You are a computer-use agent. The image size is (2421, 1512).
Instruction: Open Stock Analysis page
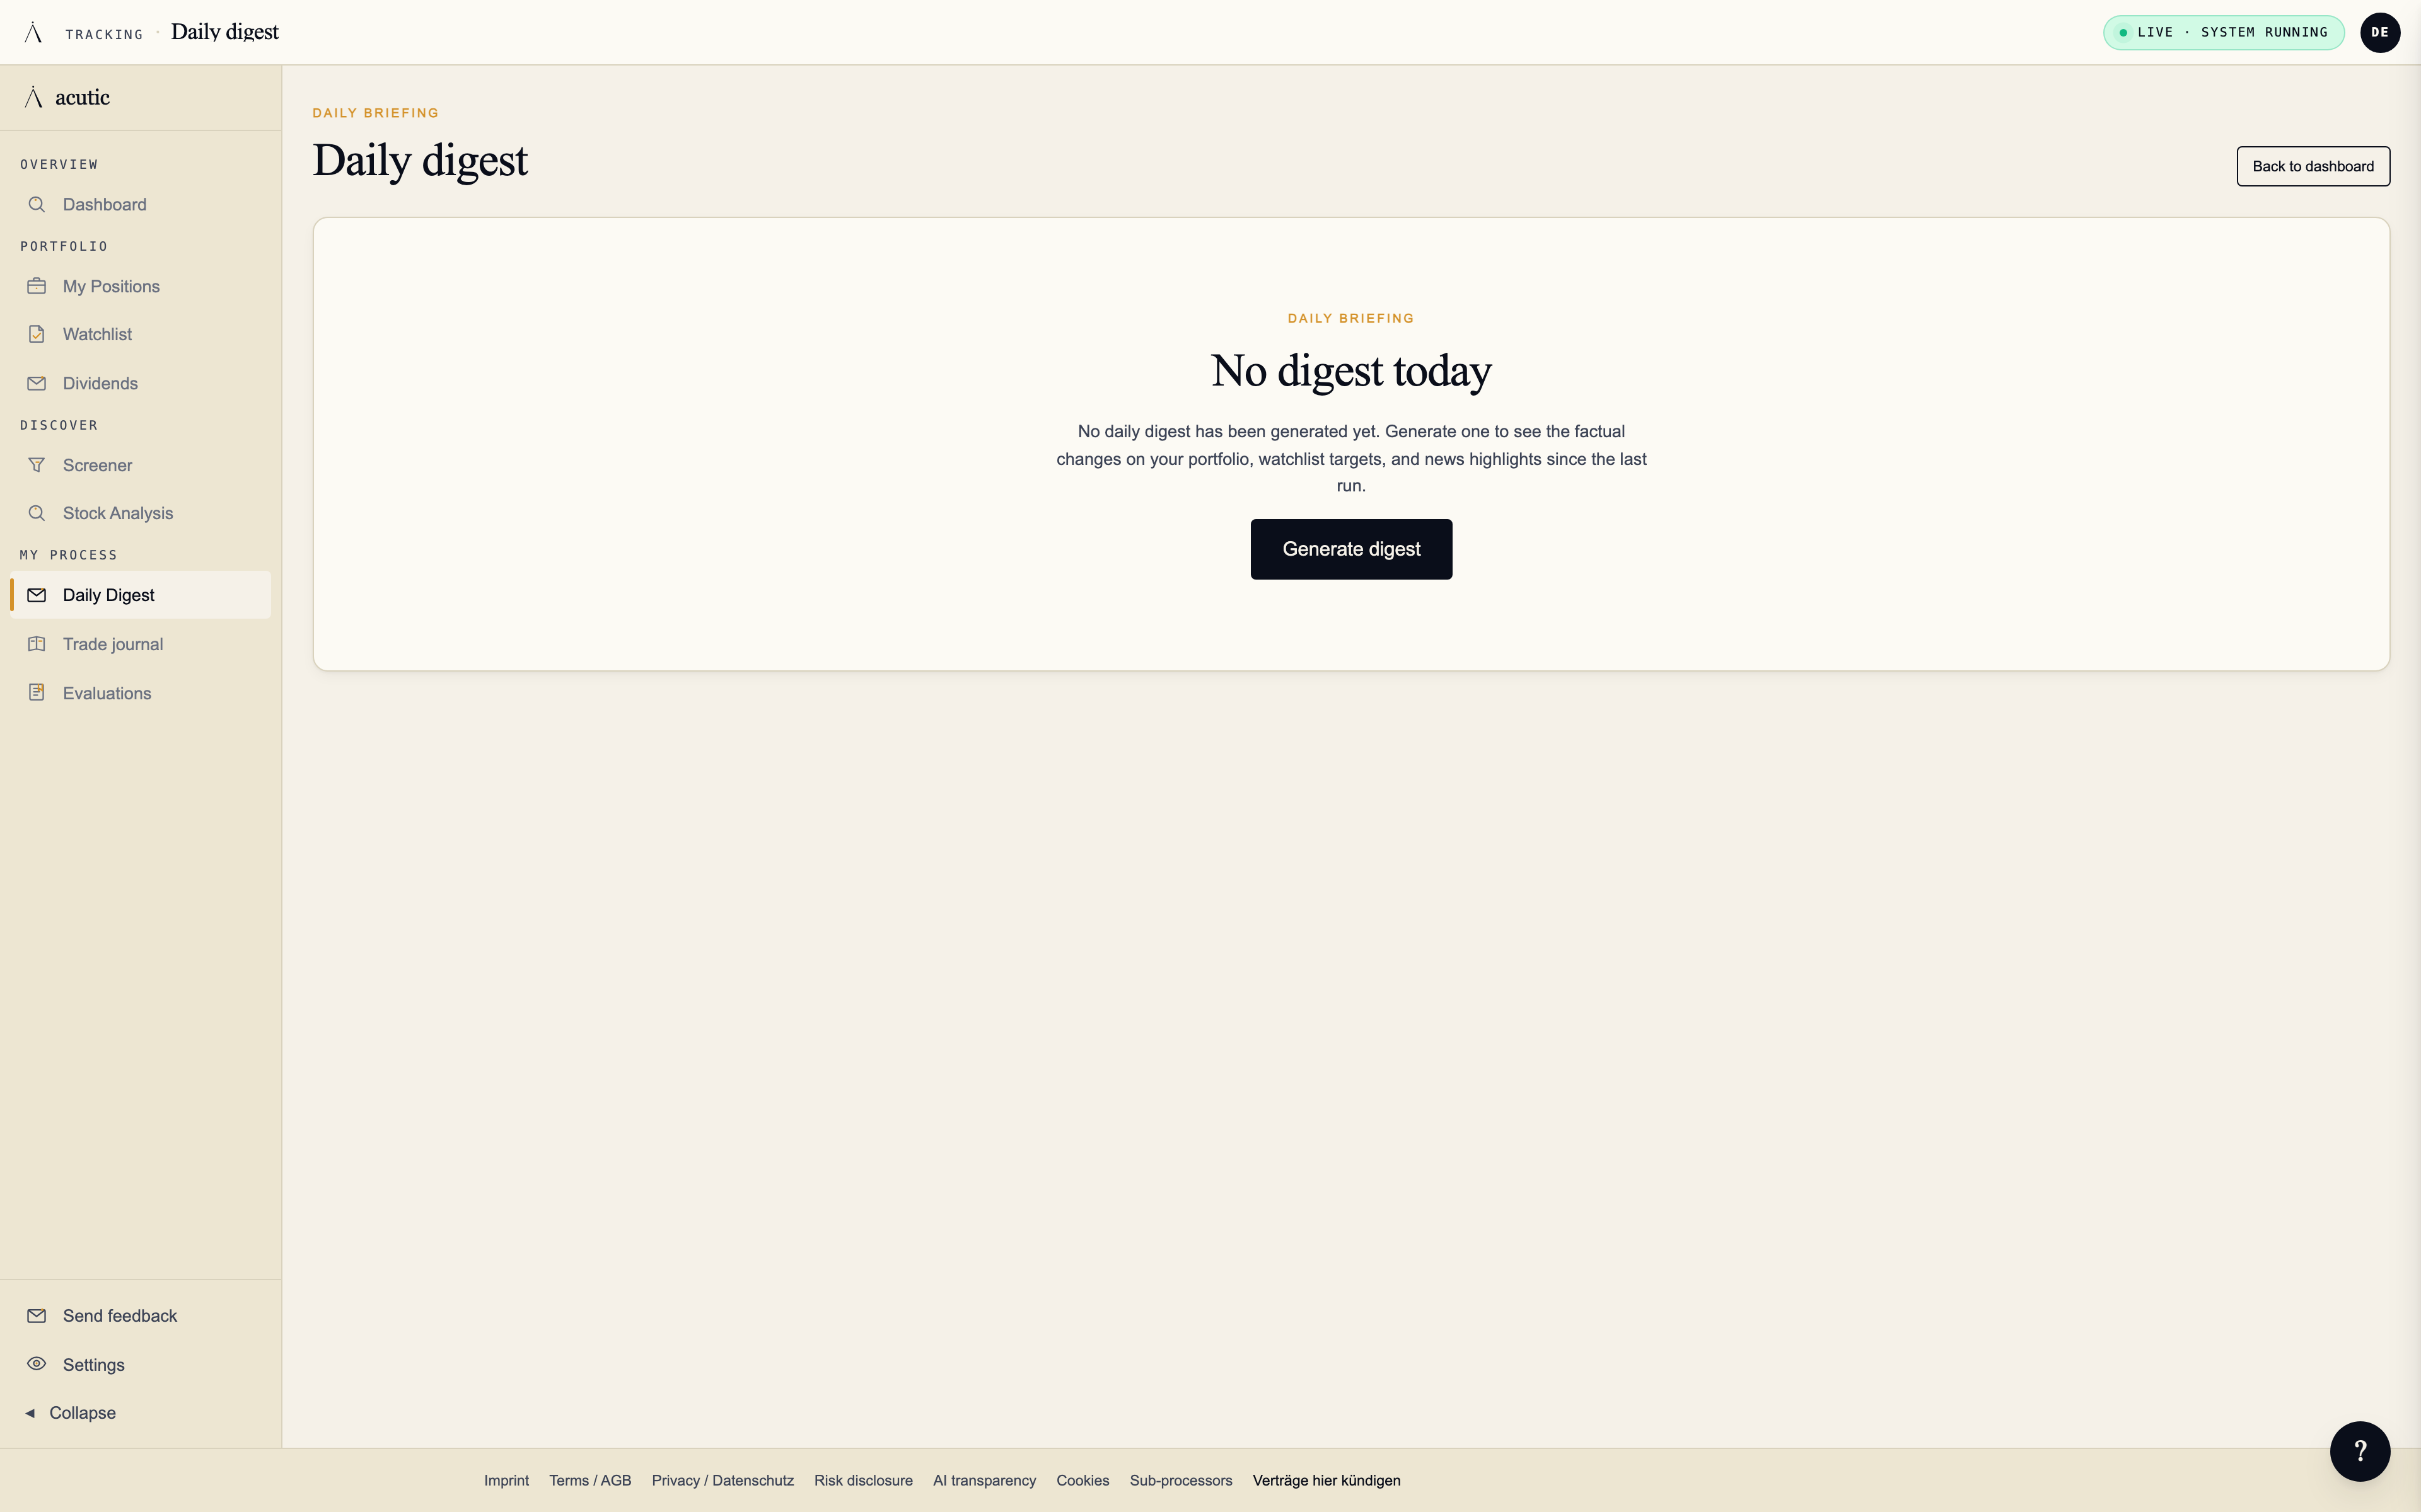[x=140, y=513]
